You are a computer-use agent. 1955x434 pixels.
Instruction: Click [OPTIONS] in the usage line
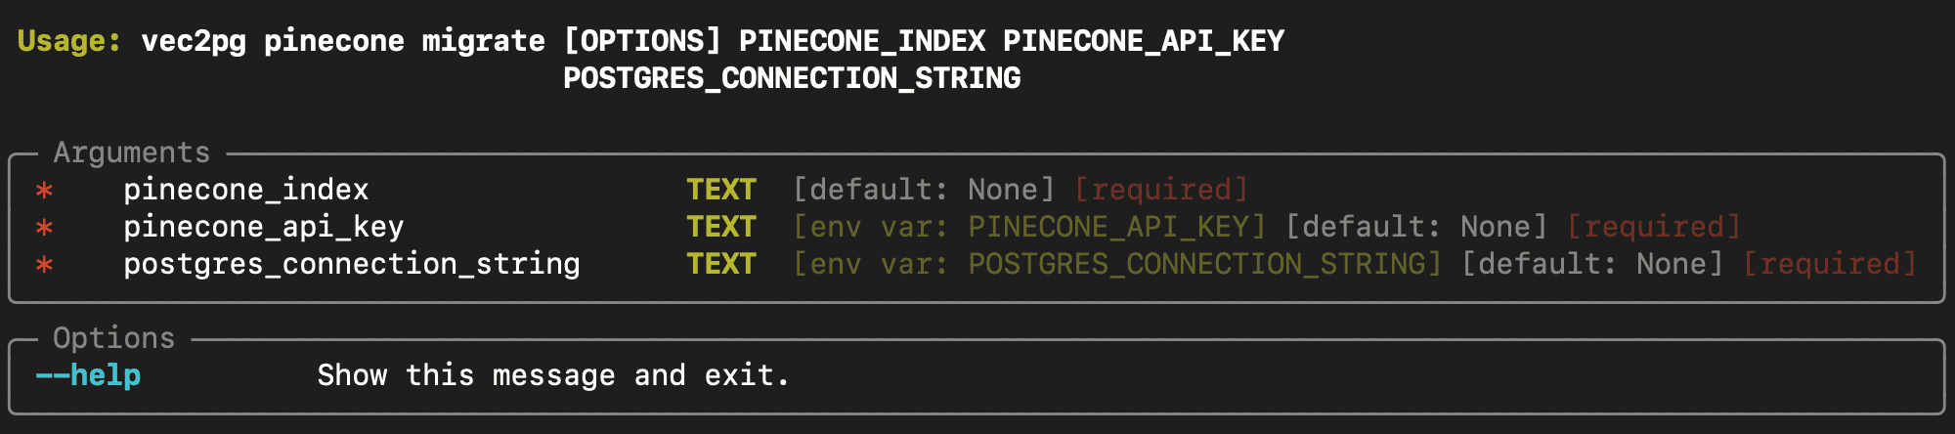642,41
